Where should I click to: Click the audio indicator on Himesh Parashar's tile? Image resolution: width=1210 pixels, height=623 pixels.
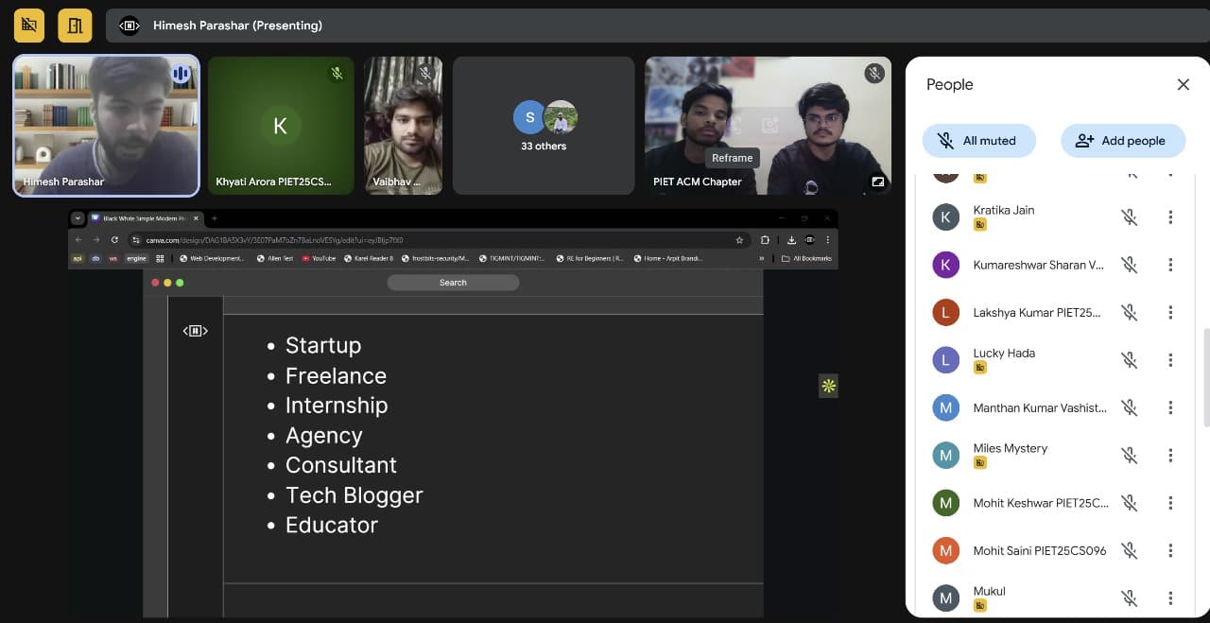[x=181, y=73]
